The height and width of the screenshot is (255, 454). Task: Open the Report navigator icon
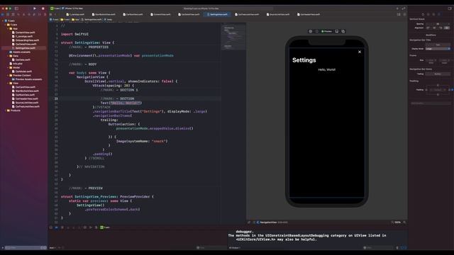tap(45, 14)
